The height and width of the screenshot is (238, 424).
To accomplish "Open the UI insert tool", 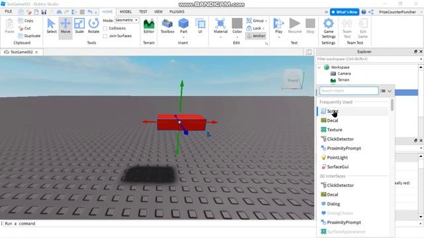I will tap(200, 26).
